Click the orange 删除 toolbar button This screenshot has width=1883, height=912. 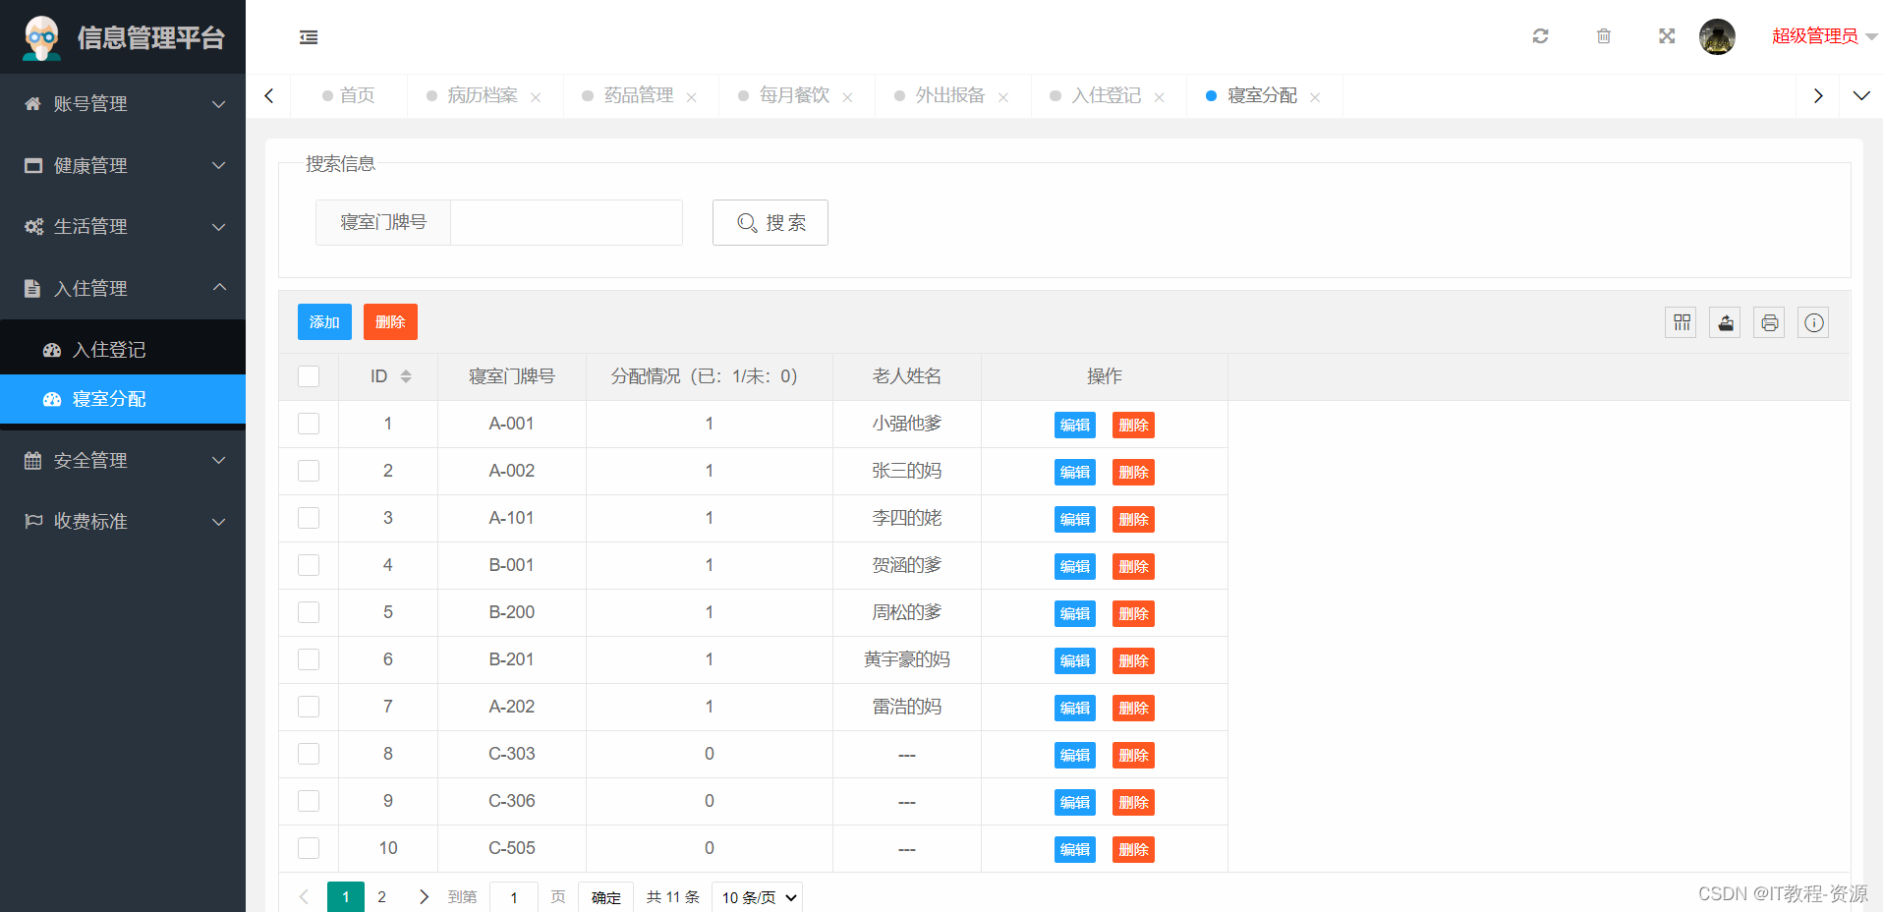click(x=390, y=322)
